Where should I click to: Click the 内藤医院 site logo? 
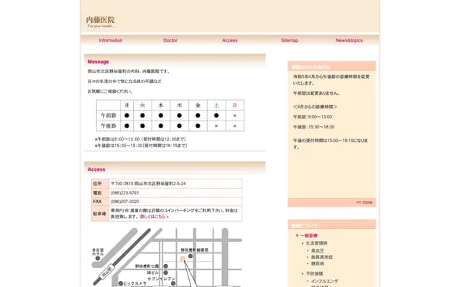click(100, 22)
